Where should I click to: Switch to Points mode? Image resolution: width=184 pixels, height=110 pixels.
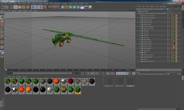(x=2, y=29)
